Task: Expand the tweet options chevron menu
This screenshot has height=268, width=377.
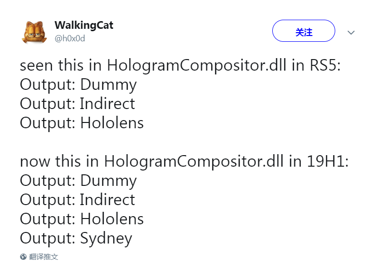Action: coord(351,33)
